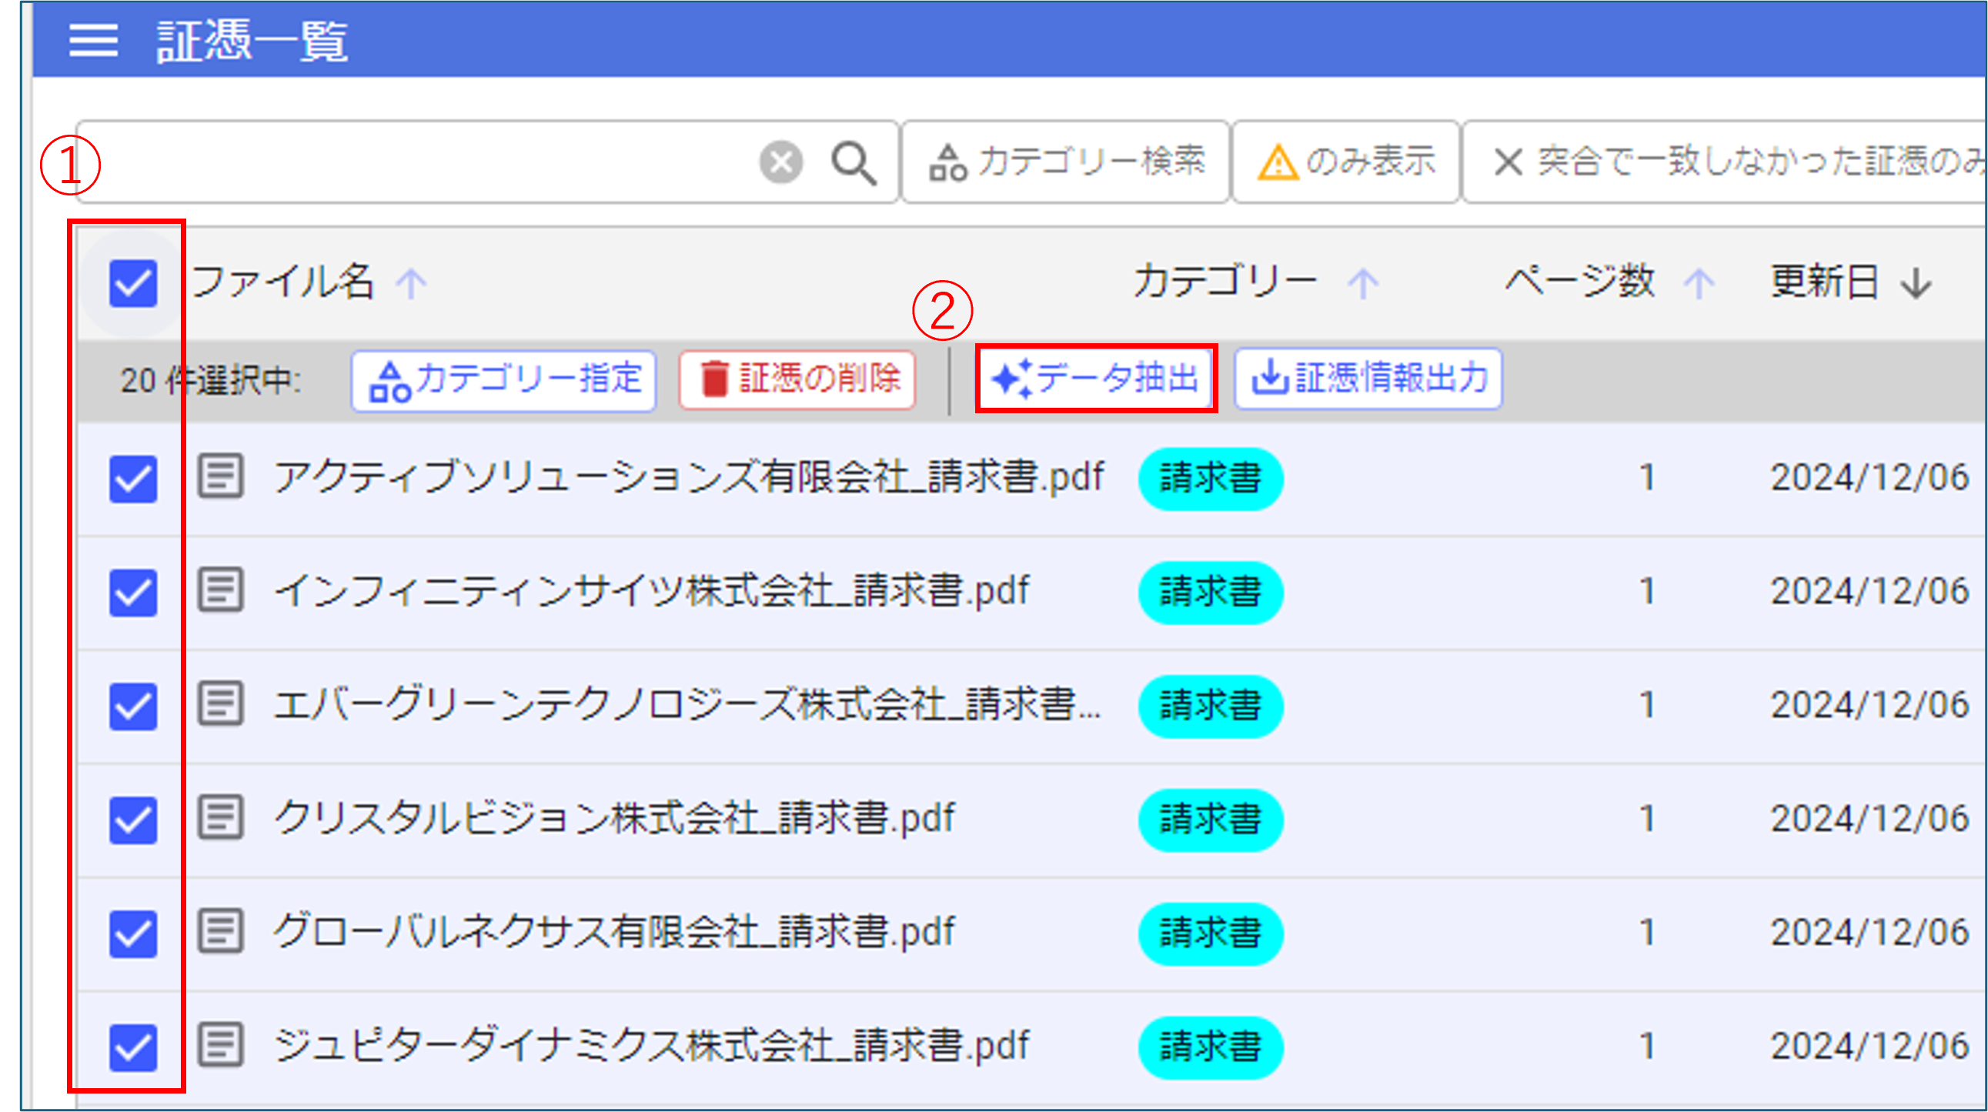Click into the search input field
The height and width of the screenshot is (1112, 1988).
pos(416,162)
